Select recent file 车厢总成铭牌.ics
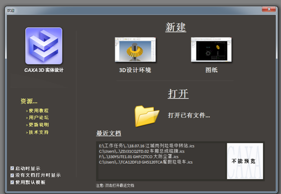The width and height of the screenshot is (281, 194). coord(142,151)
